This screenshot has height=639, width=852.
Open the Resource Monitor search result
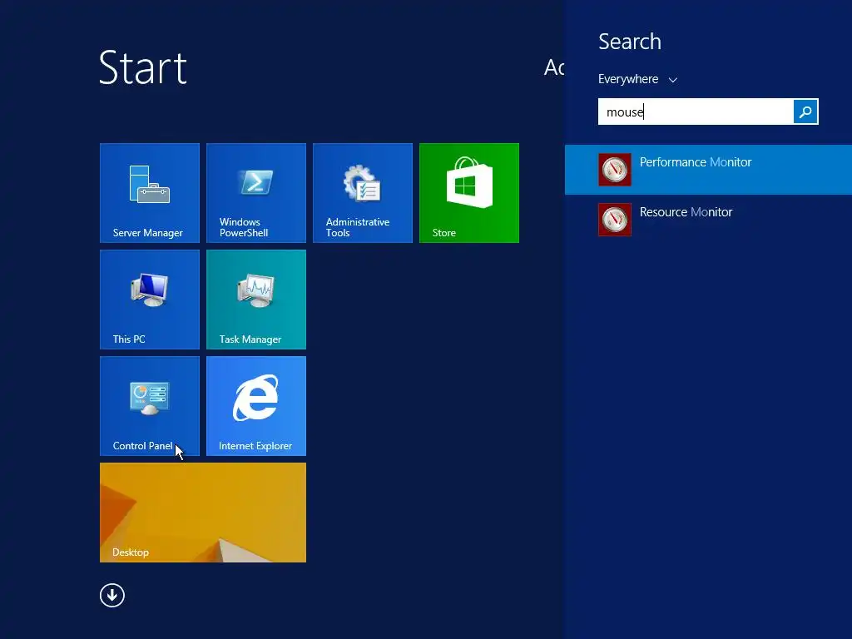(708, 220)
